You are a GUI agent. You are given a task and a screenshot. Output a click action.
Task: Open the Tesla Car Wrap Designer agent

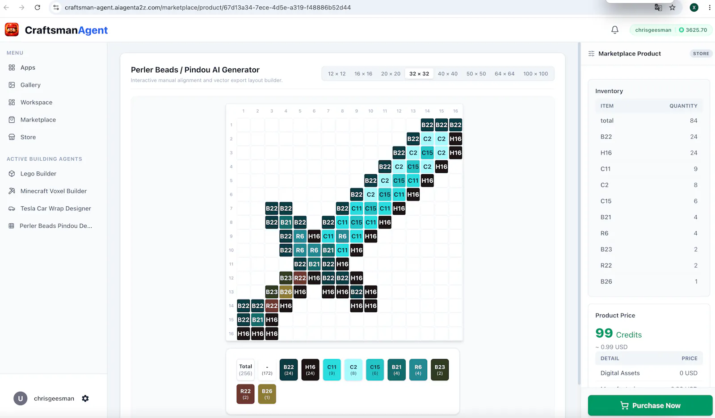point(56,209)
